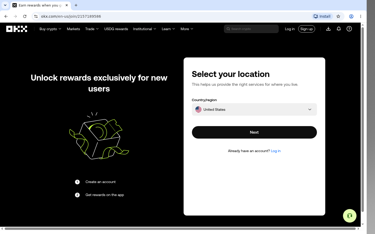Expand the Trade menu
Image resolution: width=375 pixels, height=234 pixels.
tap(92, 29)
